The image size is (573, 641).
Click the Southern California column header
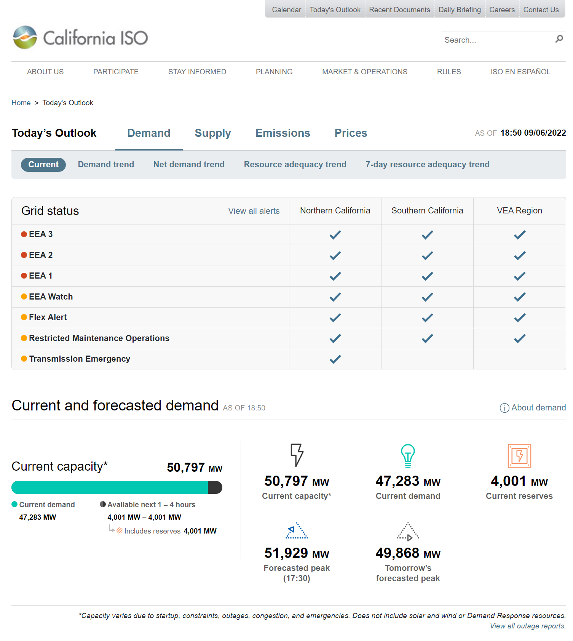[x=427, y=210]
